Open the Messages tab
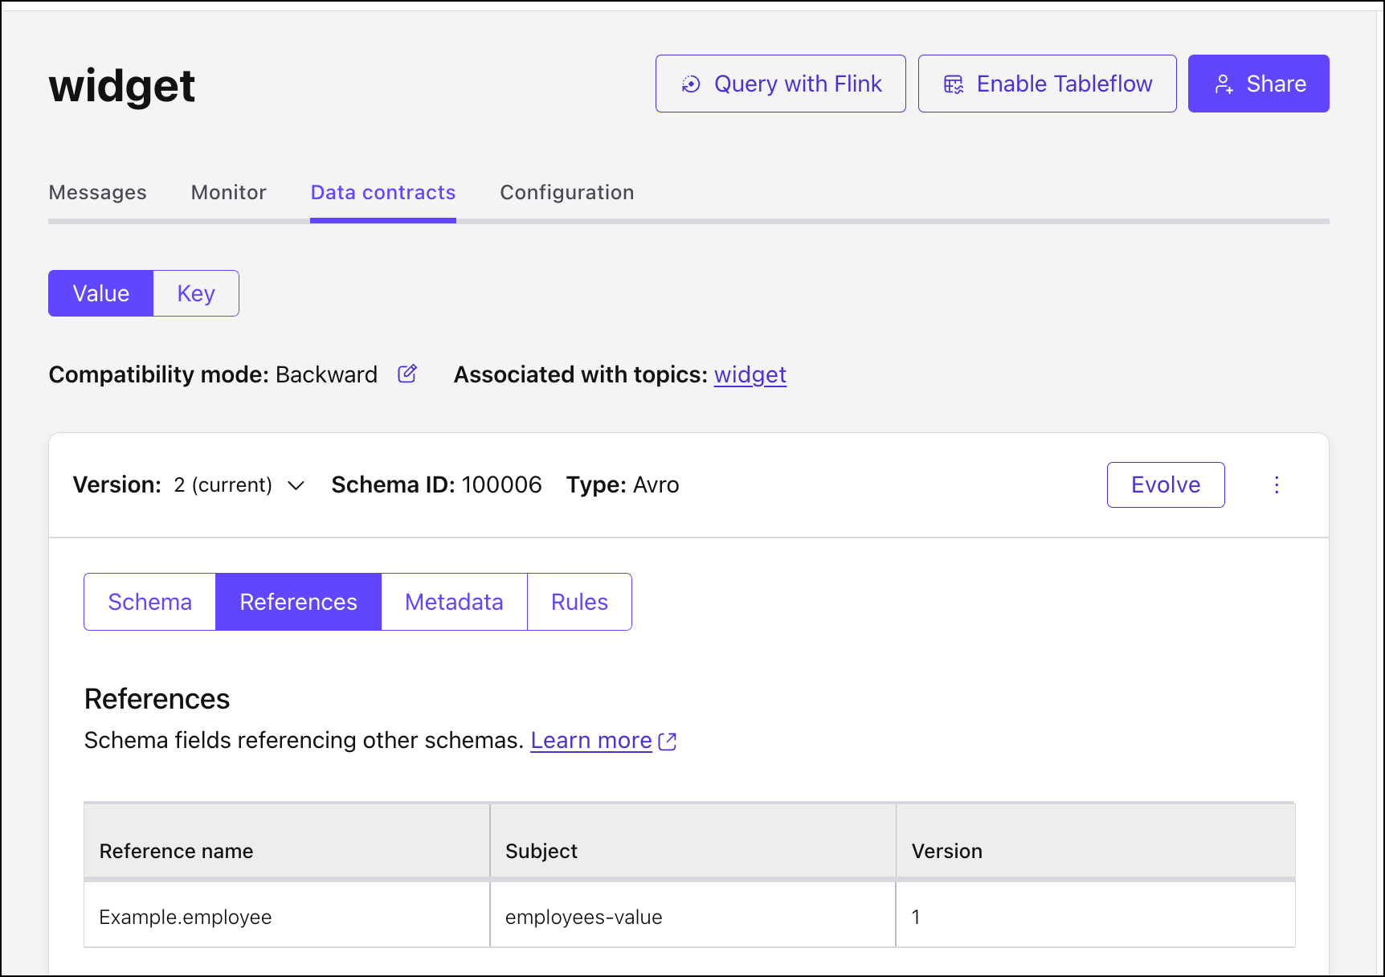The height and width of the screenshot is (977, 1385). 97,193
